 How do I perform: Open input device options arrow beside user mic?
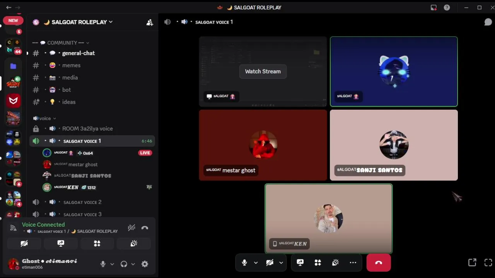112,264
